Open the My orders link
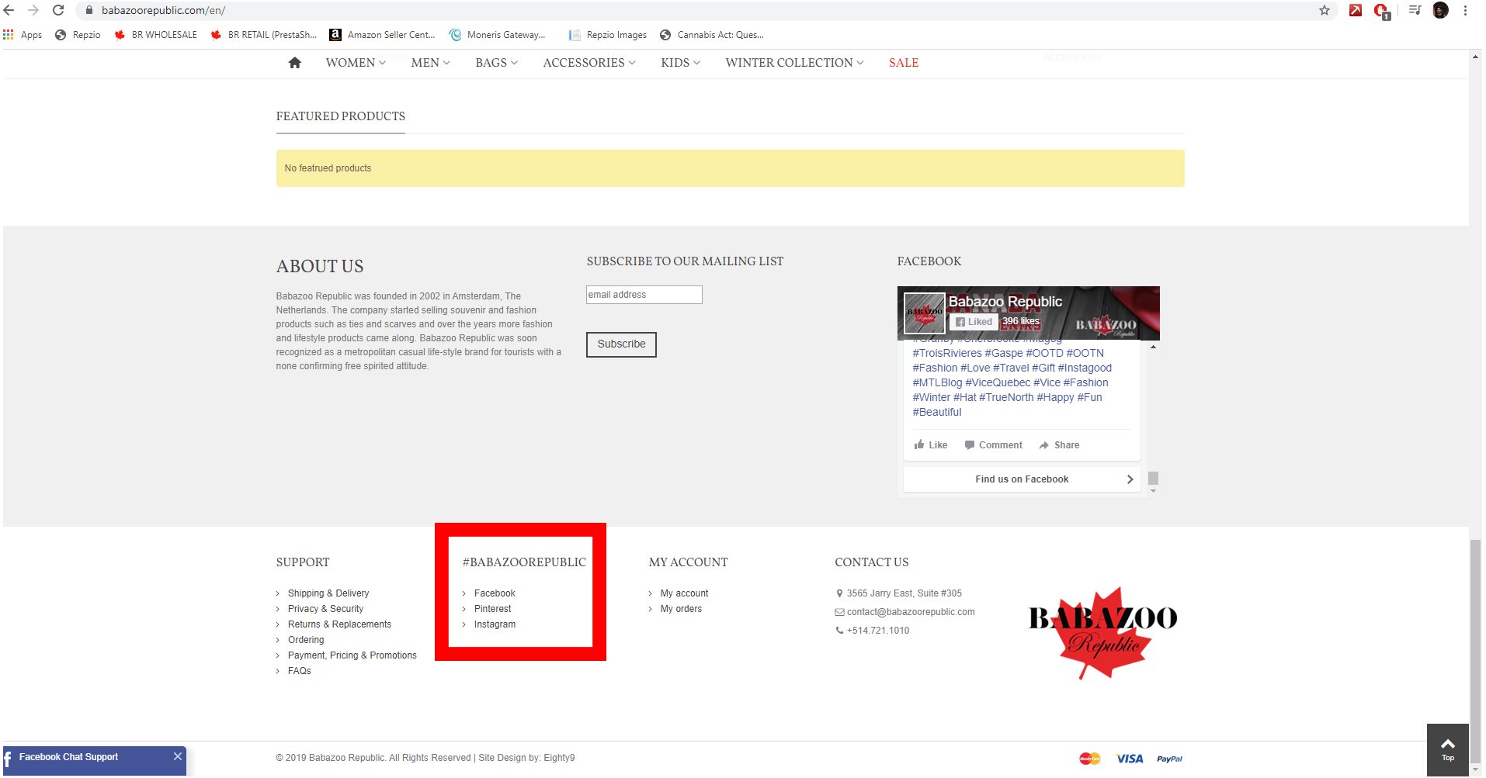The height and width of the screenshot is (778, 1486). pos(681,609)
